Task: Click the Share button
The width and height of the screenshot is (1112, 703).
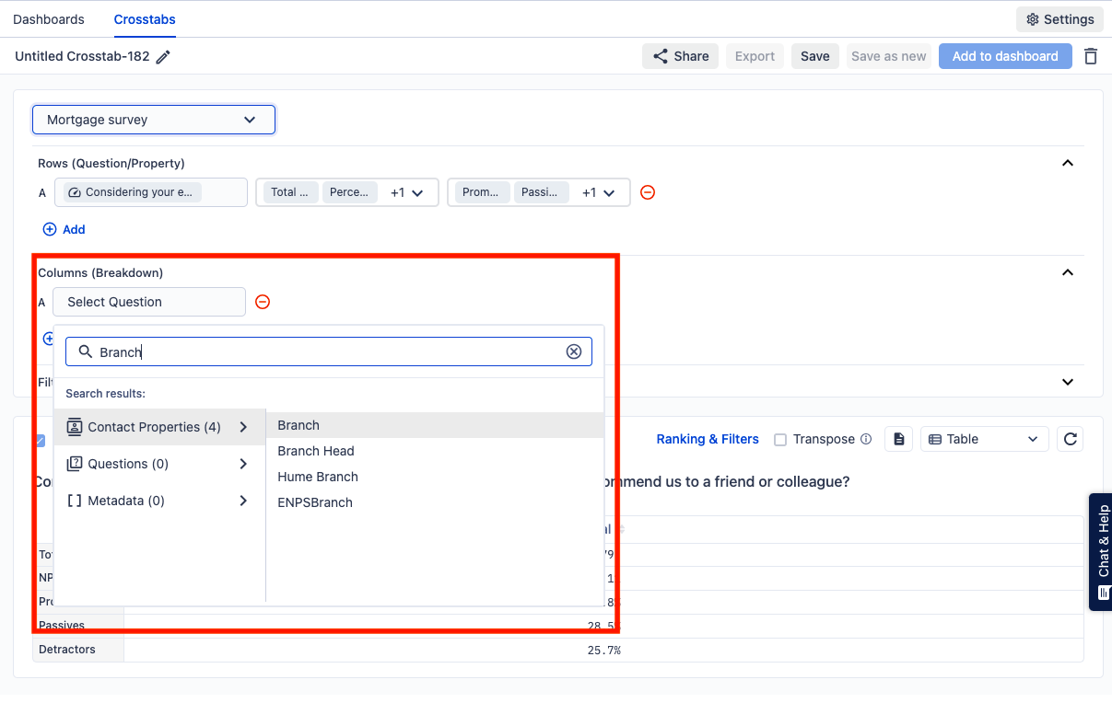Action: [x=681, y=56]
